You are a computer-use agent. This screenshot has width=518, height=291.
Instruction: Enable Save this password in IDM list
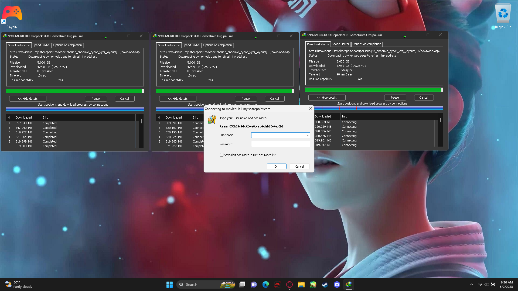(x=221, y=155)
